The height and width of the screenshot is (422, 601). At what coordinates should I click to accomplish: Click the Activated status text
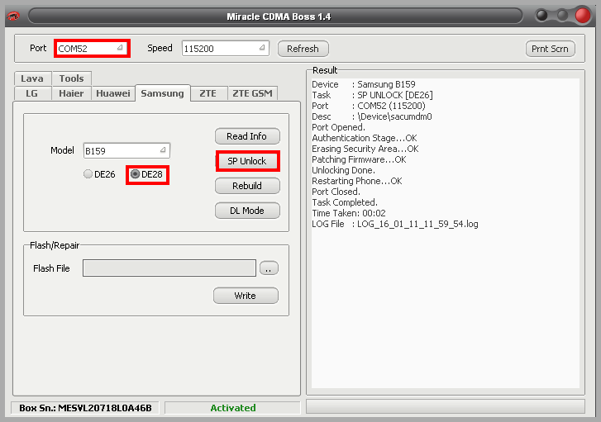[x=233, y=408]
